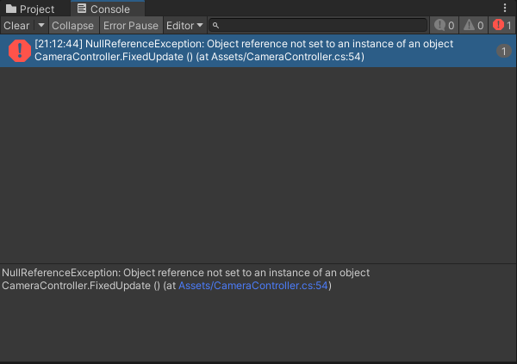The image size is (517, 364).
Task: Open the three-dot panel options menu
Action: tap(505, 9)
